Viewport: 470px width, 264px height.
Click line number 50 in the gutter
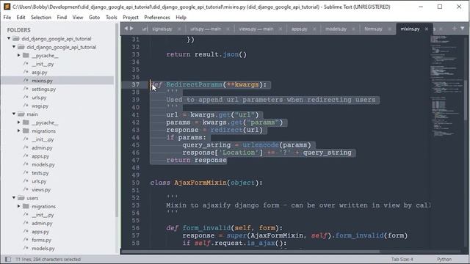coord(135,183)
